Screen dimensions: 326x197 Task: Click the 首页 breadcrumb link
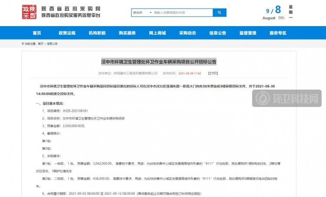(41, 43)
